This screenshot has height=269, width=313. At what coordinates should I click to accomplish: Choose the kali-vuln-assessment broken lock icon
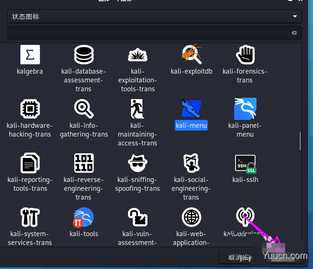138,217
